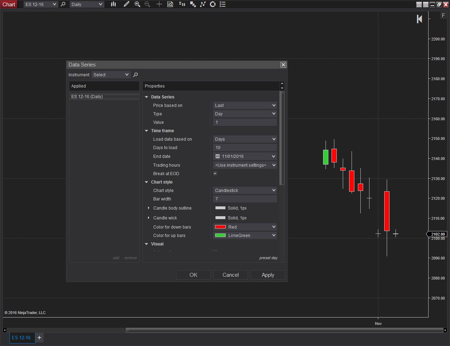Click the second link-window button in title bar
450x346 pixels.
426,5
